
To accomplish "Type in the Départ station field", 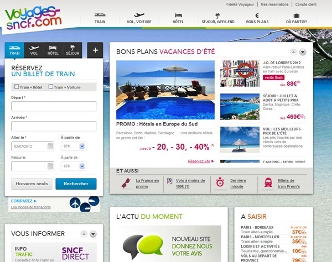I will coord(54,106).
